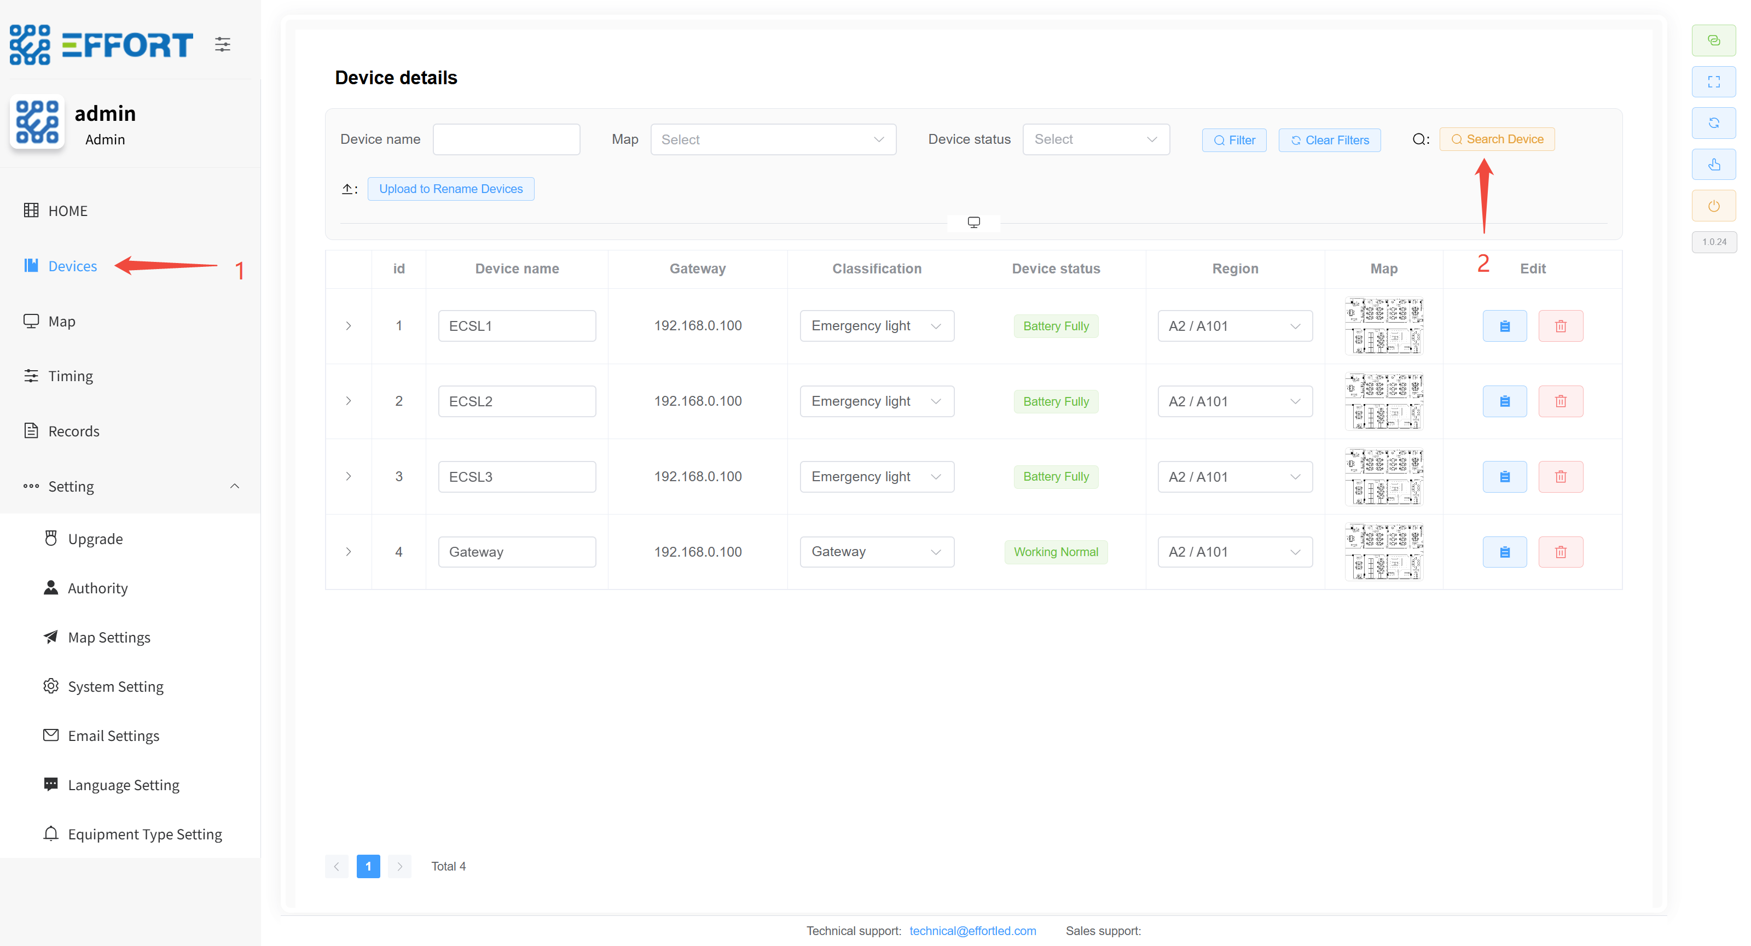
Task: Delete the ECSL3 device row
Action: click(1561, 477)
